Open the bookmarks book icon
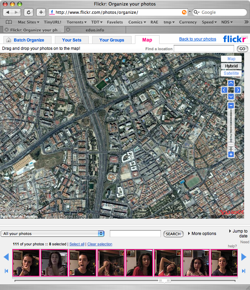 click(x=9, y=22)
